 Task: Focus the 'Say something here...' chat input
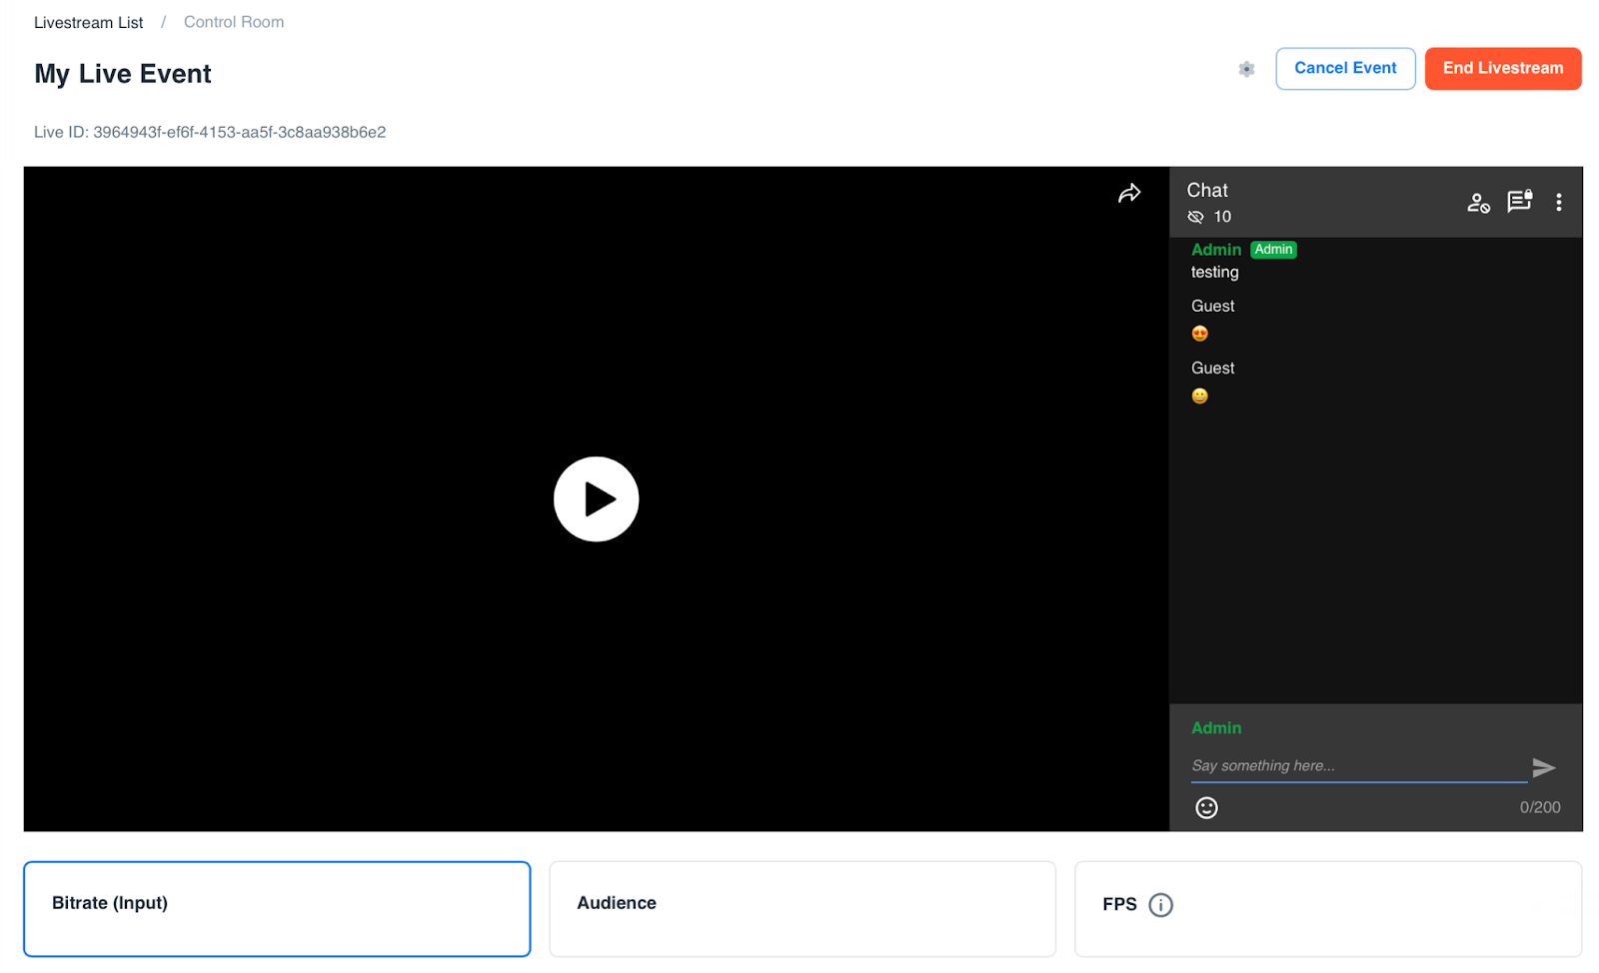pos(1357,766)
